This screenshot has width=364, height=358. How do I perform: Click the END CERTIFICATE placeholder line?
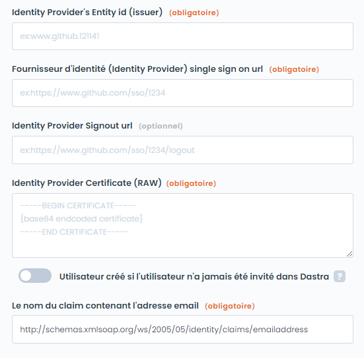coord(74,232)
